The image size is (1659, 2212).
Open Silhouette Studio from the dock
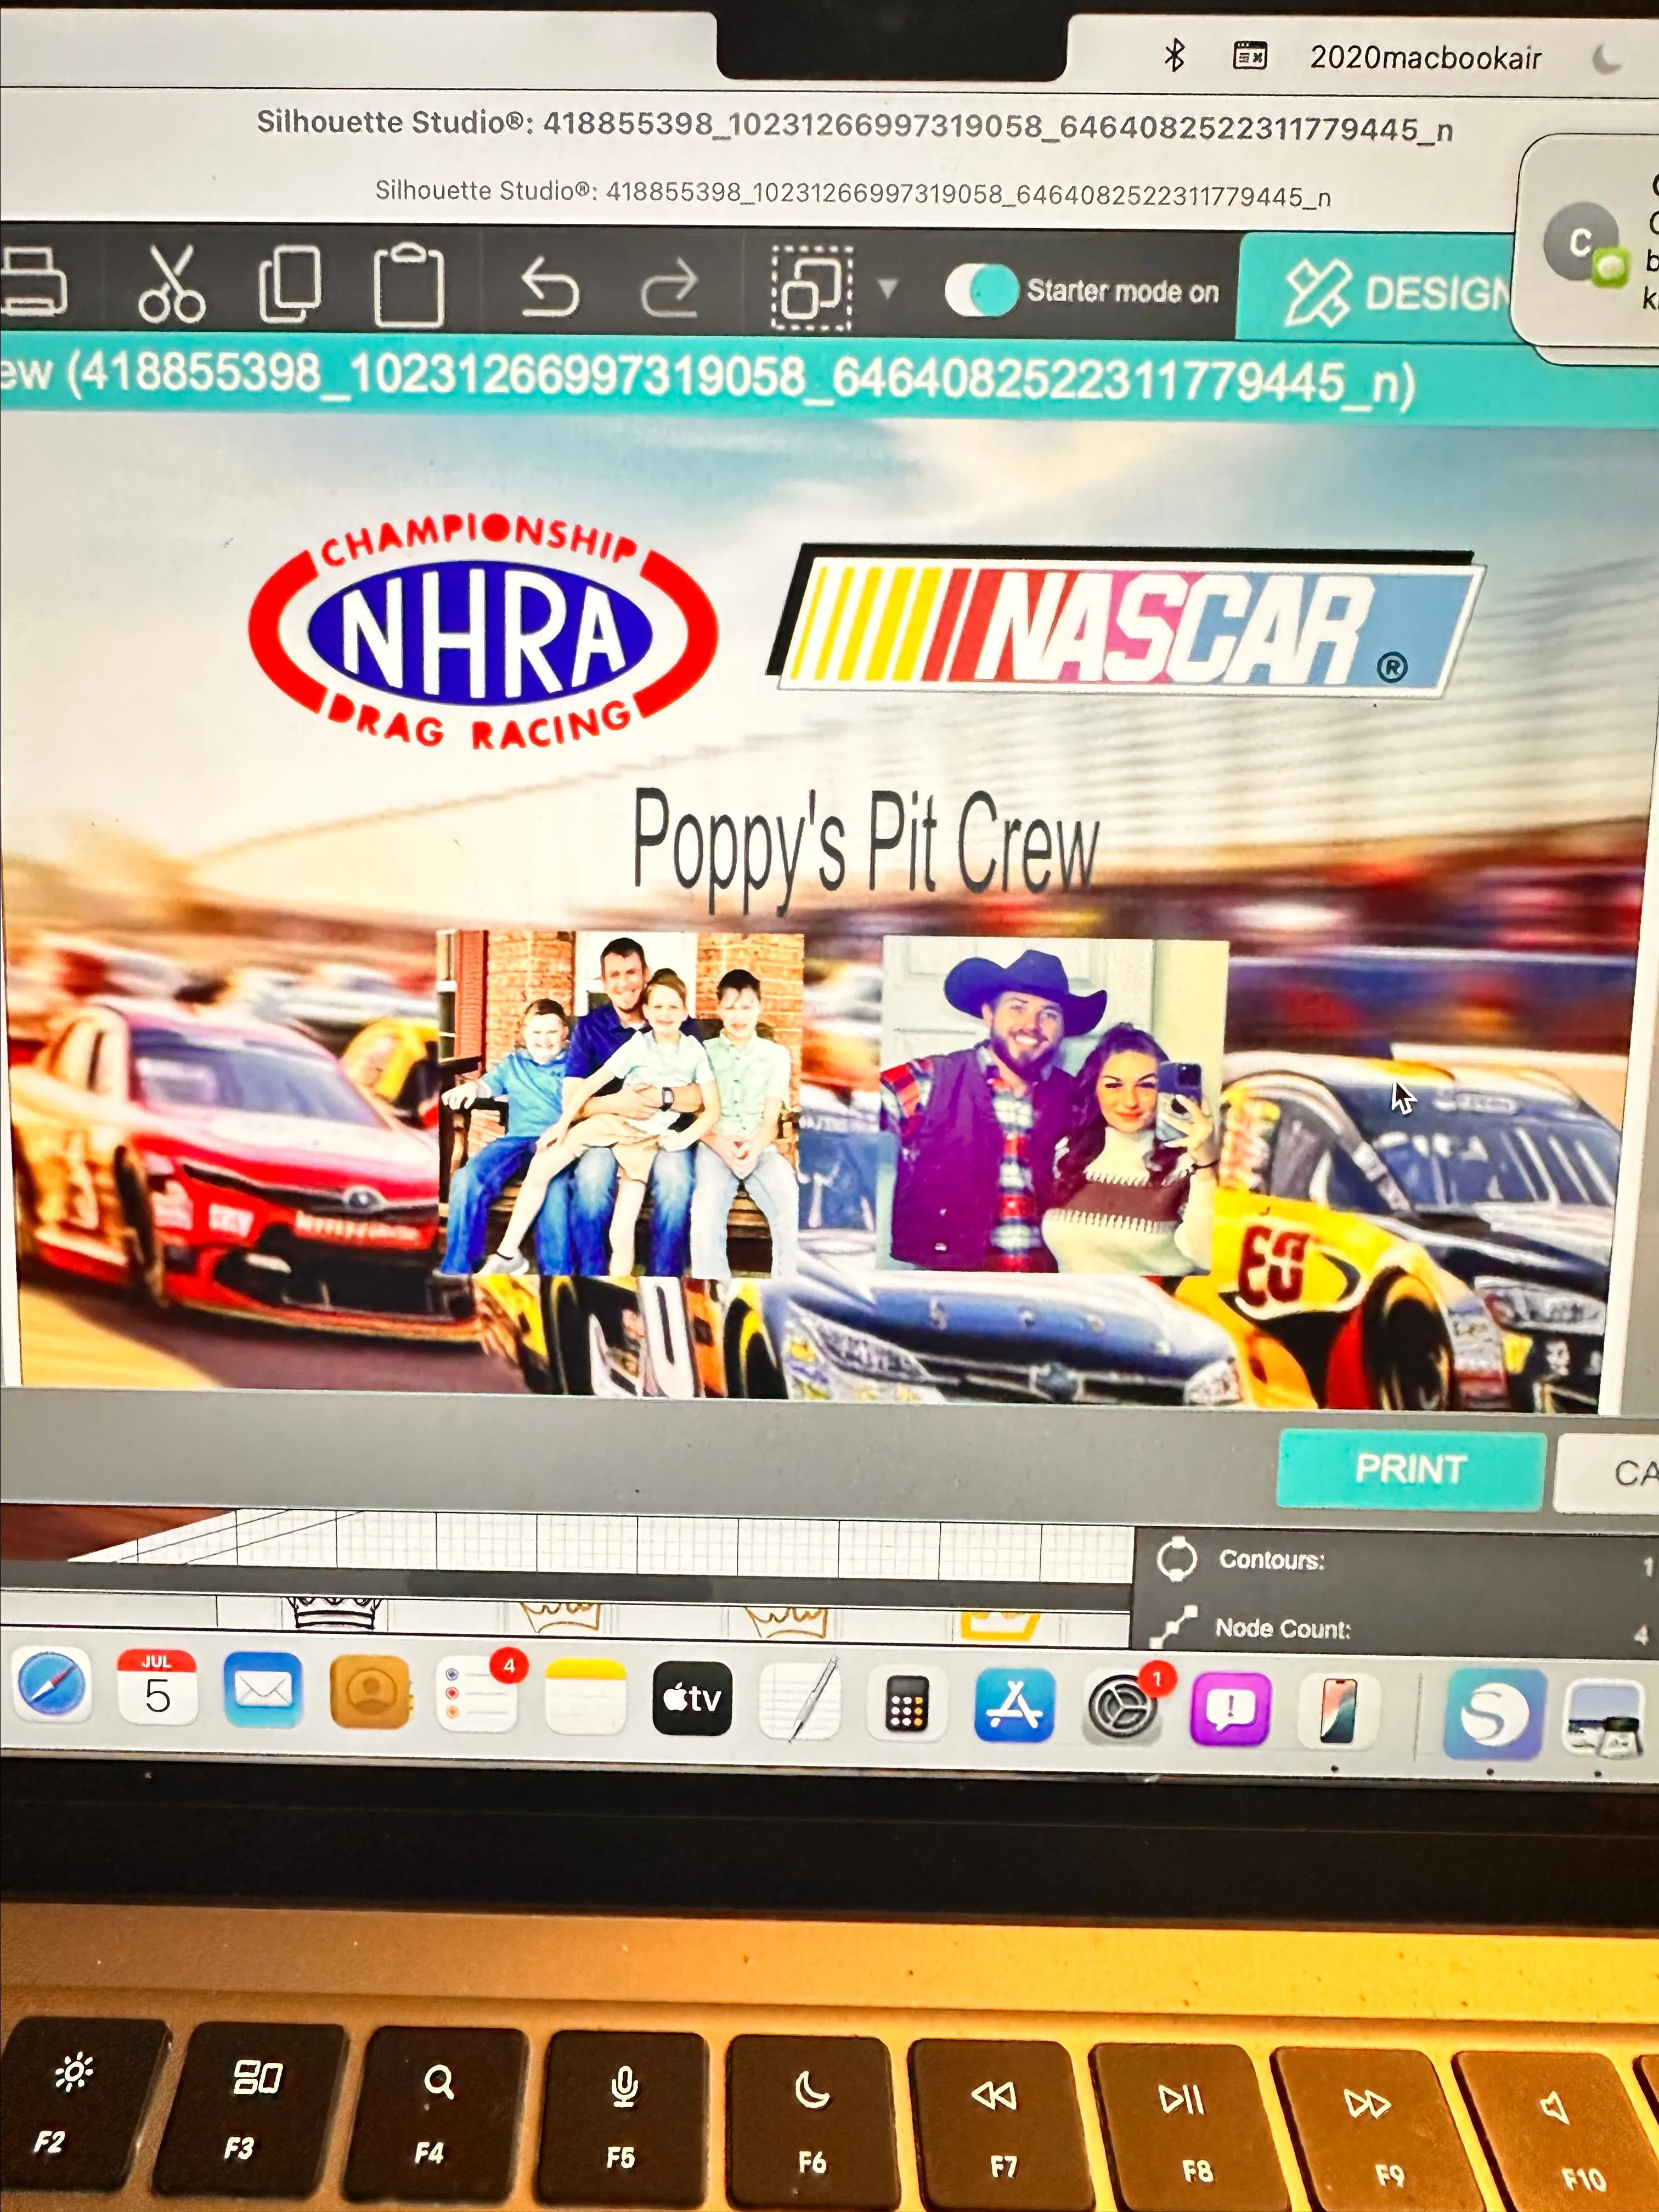1495,1714
